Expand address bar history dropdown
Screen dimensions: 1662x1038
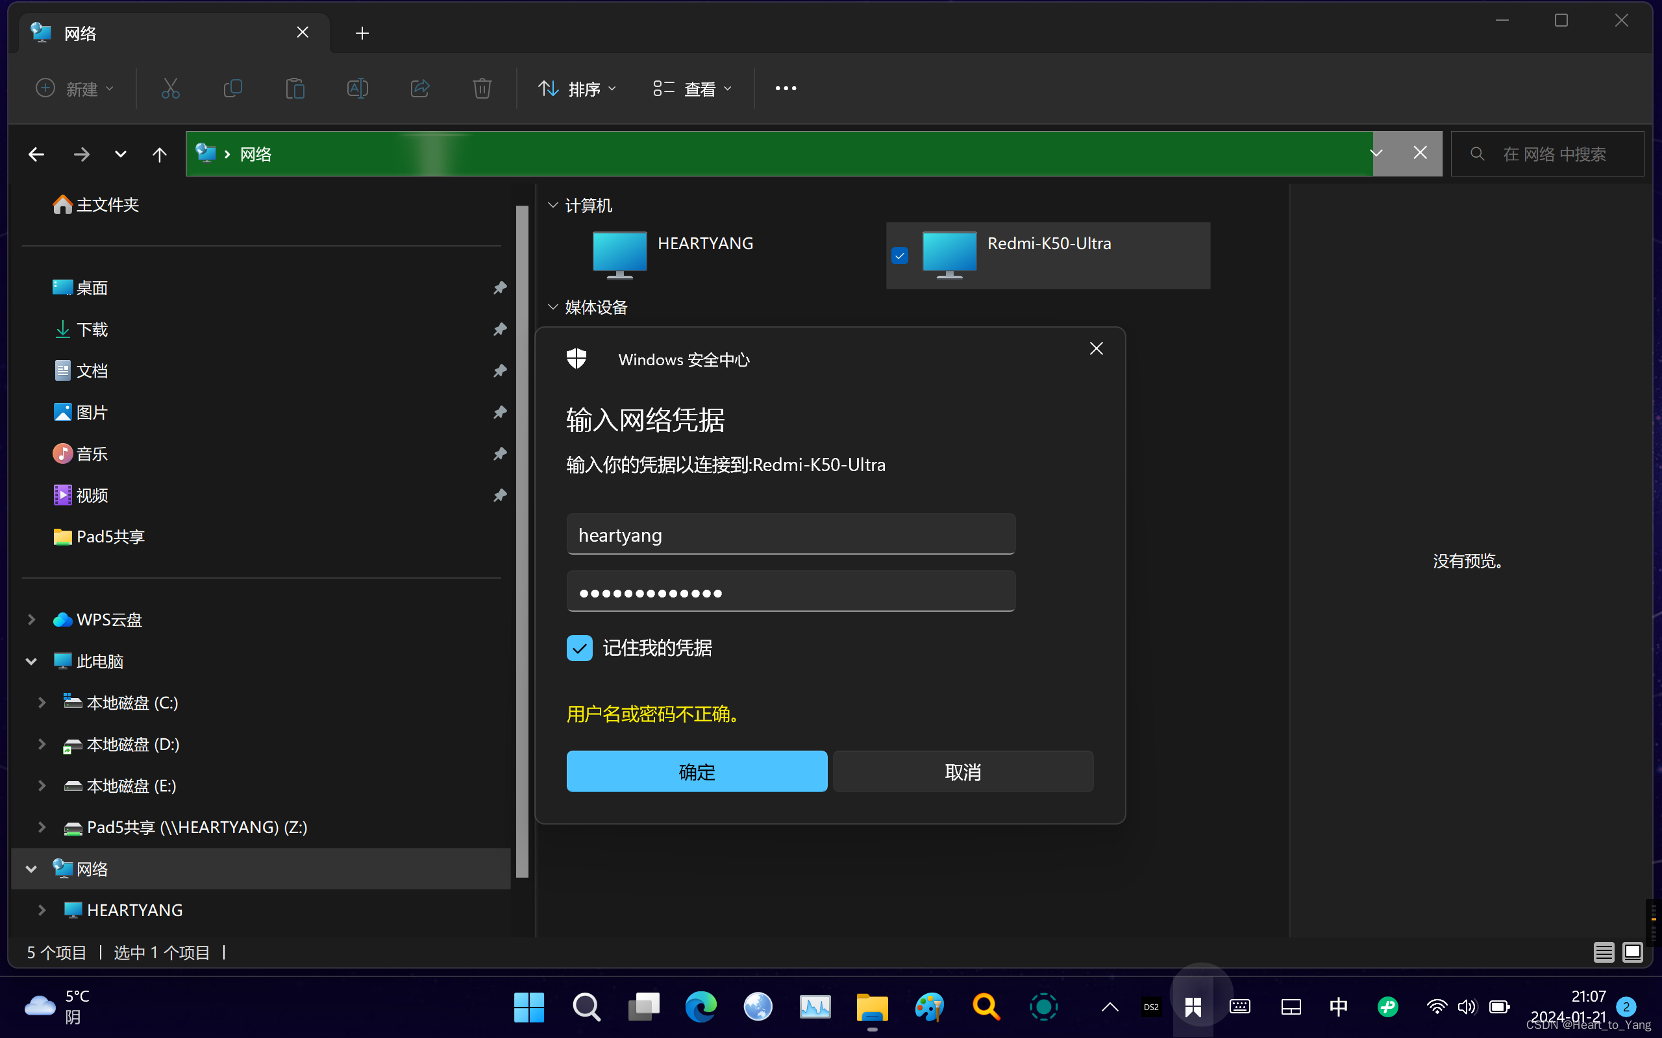(1376, 153)
